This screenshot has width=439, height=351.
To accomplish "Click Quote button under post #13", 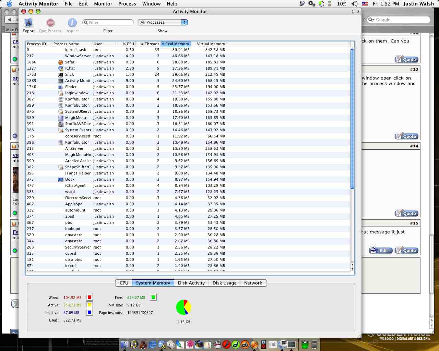I will 406,136.
